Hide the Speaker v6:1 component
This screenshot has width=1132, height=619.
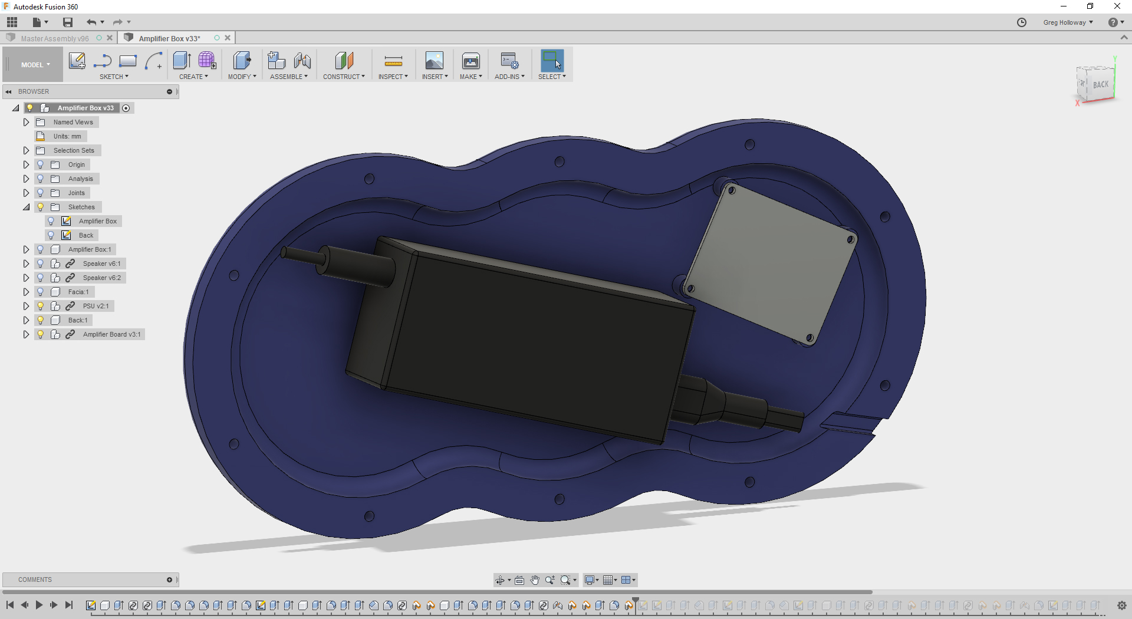pos(40,263)
